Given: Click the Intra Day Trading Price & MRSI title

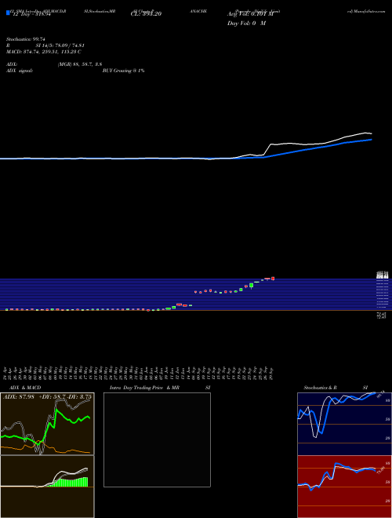Looking at the screenshot, I should 160,388.
